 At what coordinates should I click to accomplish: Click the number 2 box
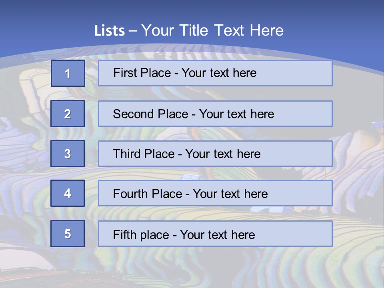click(x=68, y=114)
